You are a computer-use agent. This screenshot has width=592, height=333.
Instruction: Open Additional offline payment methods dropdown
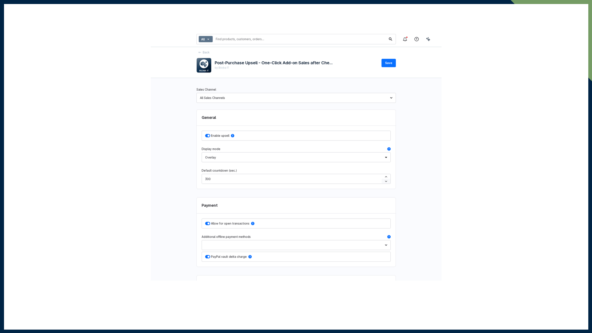click(296, 245)
